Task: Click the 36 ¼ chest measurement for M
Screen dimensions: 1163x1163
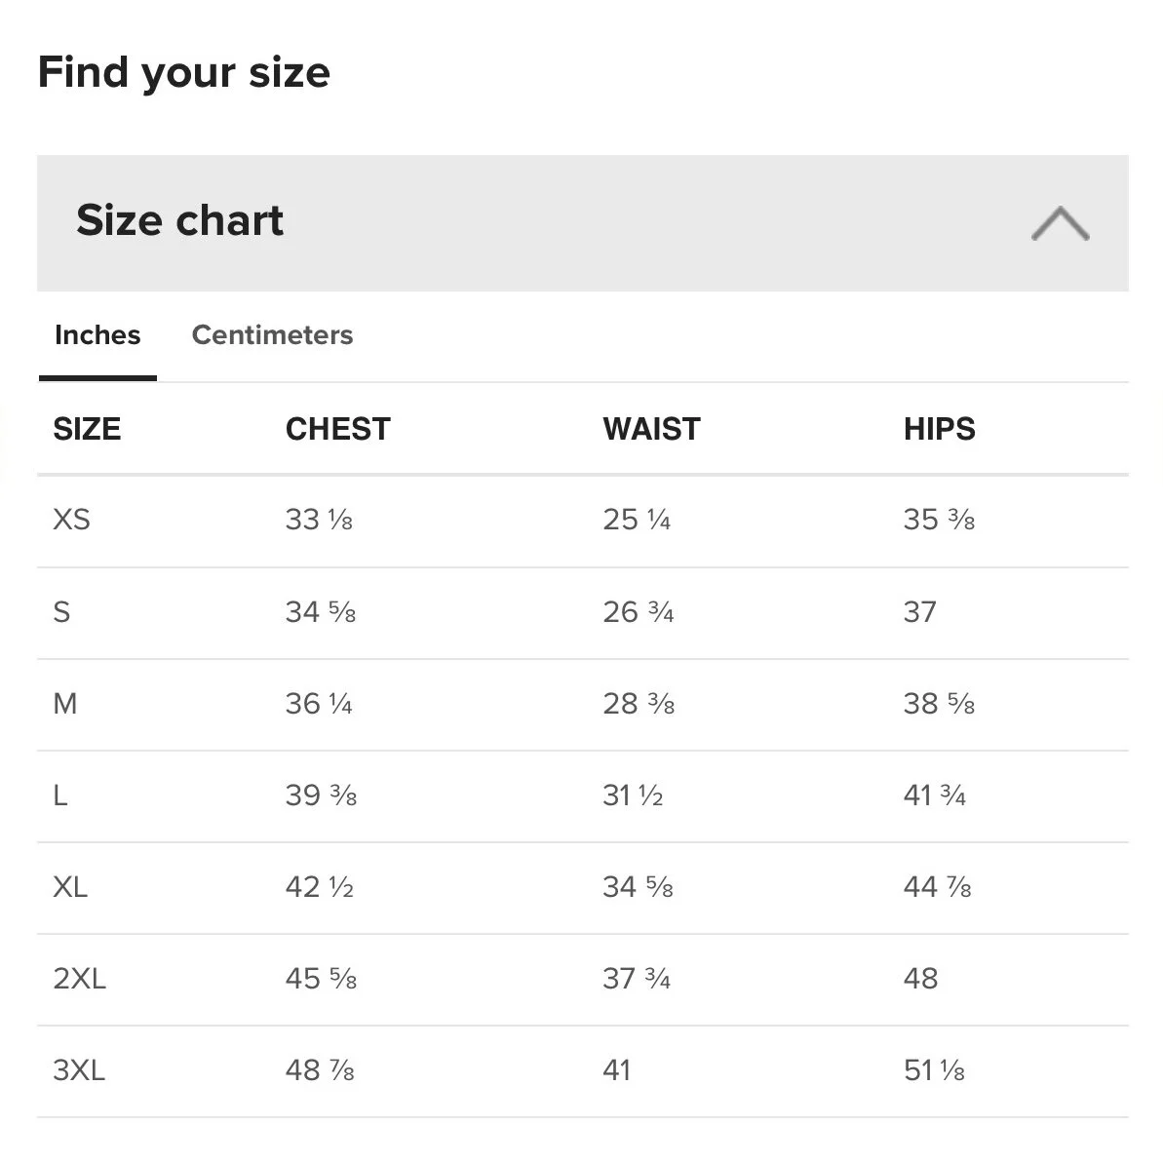Action: (x=319, y=704)
